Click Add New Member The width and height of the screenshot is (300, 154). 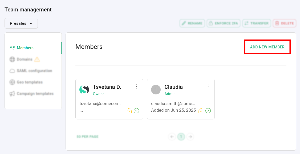267,47
